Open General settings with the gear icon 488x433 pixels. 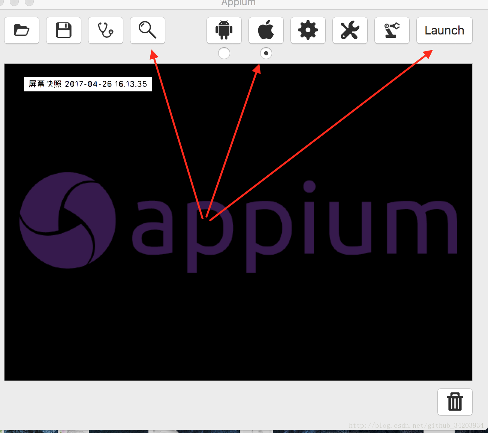[308, 30]
